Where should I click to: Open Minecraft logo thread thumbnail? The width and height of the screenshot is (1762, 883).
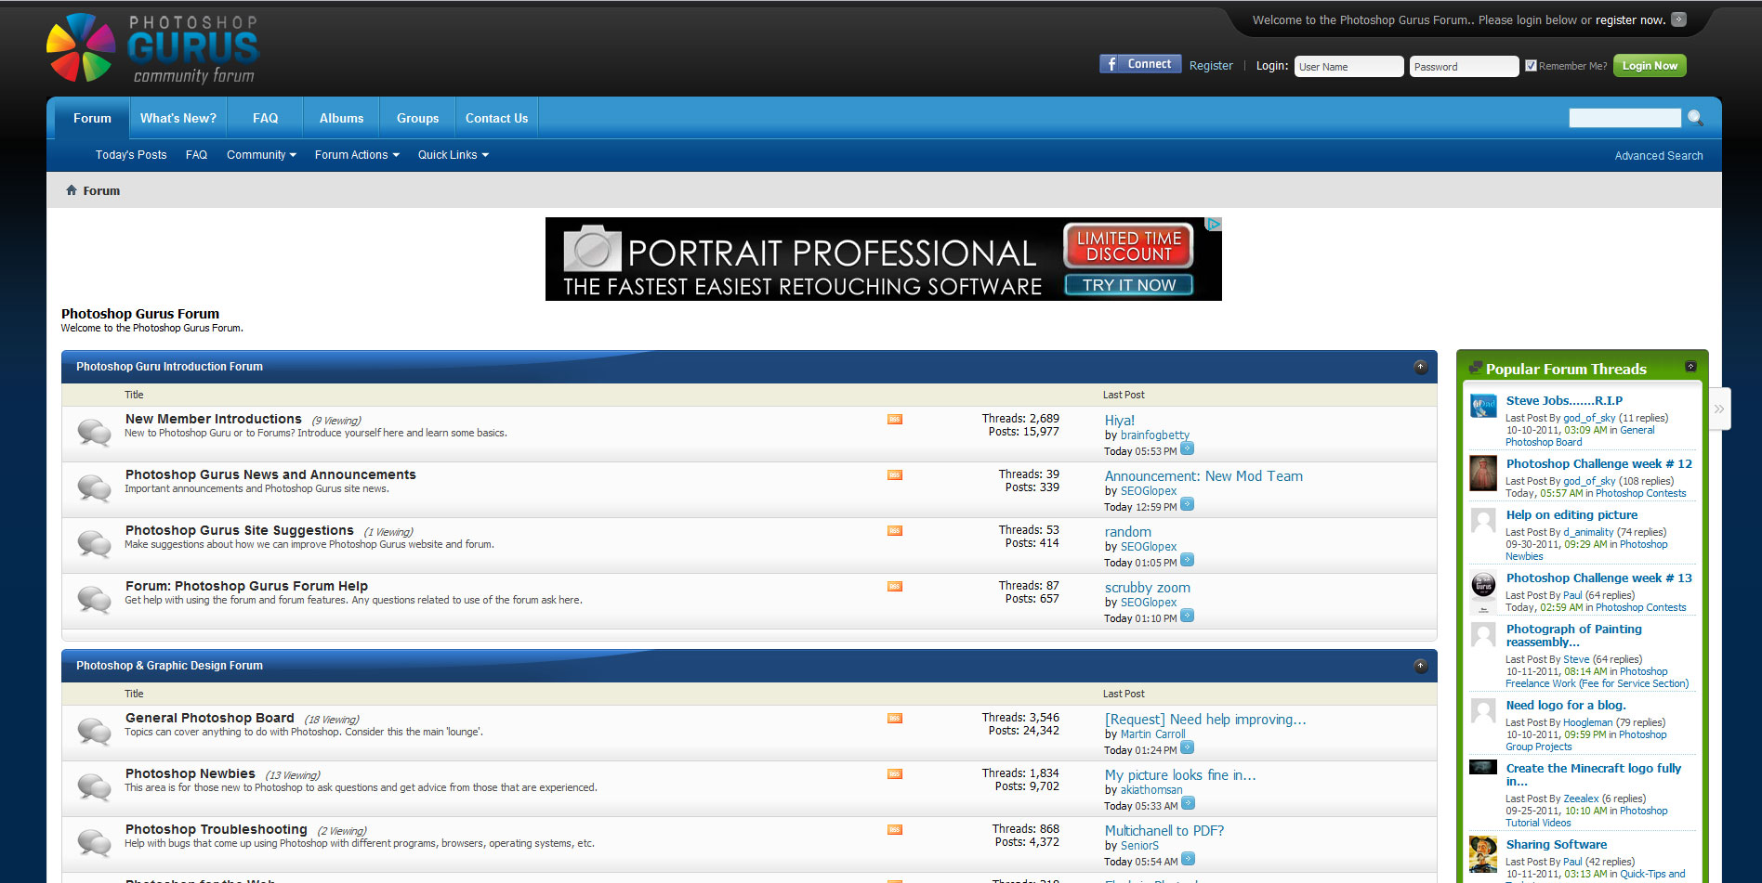tap(1483, 767)
